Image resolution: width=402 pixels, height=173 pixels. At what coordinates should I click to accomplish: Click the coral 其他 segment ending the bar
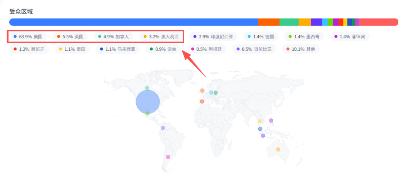379,22
